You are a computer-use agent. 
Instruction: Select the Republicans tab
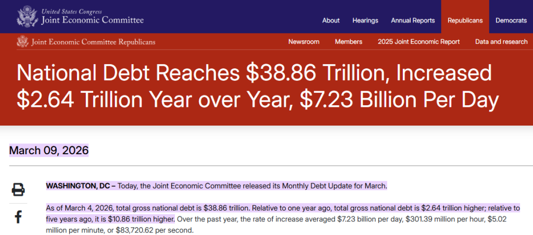(465, 17)
